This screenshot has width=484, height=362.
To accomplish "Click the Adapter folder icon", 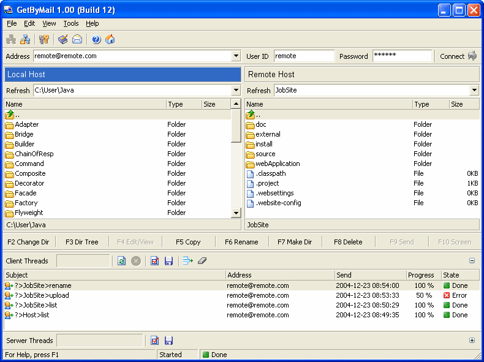I will coord(10,125).
